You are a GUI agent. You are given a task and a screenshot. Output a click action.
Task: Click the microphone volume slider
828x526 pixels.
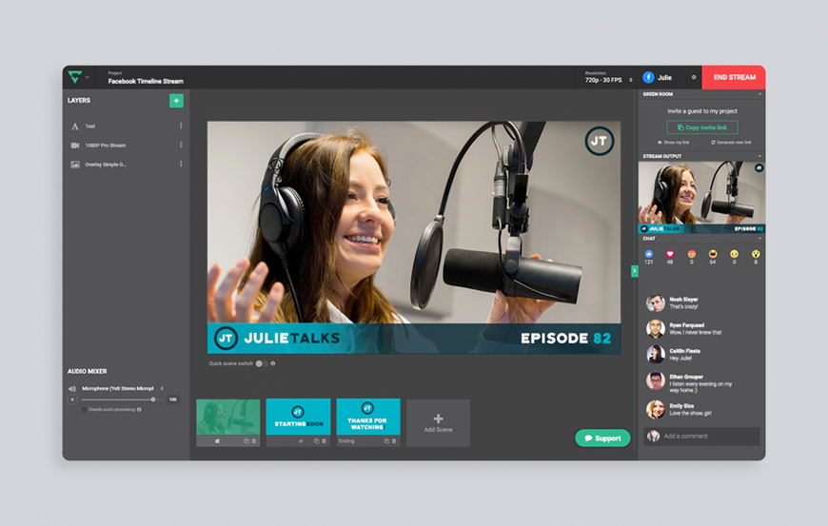[x=121, y=399]
